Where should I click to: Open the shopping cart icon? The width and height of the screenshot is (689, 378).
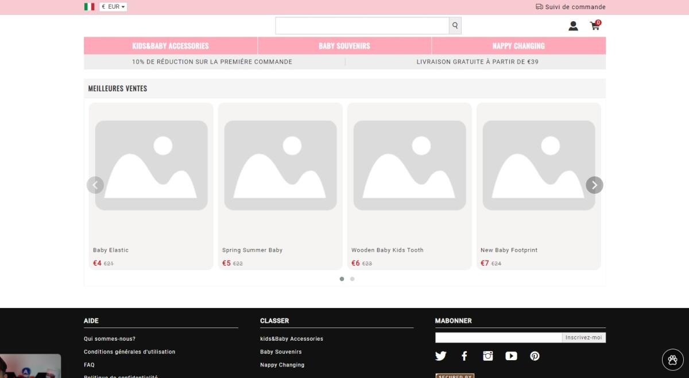tap(594, 26)
